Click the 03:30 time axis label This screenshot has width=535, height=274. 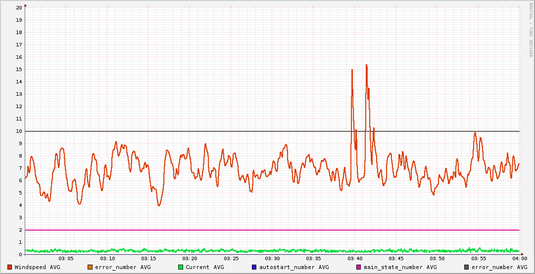coord(272,259)
